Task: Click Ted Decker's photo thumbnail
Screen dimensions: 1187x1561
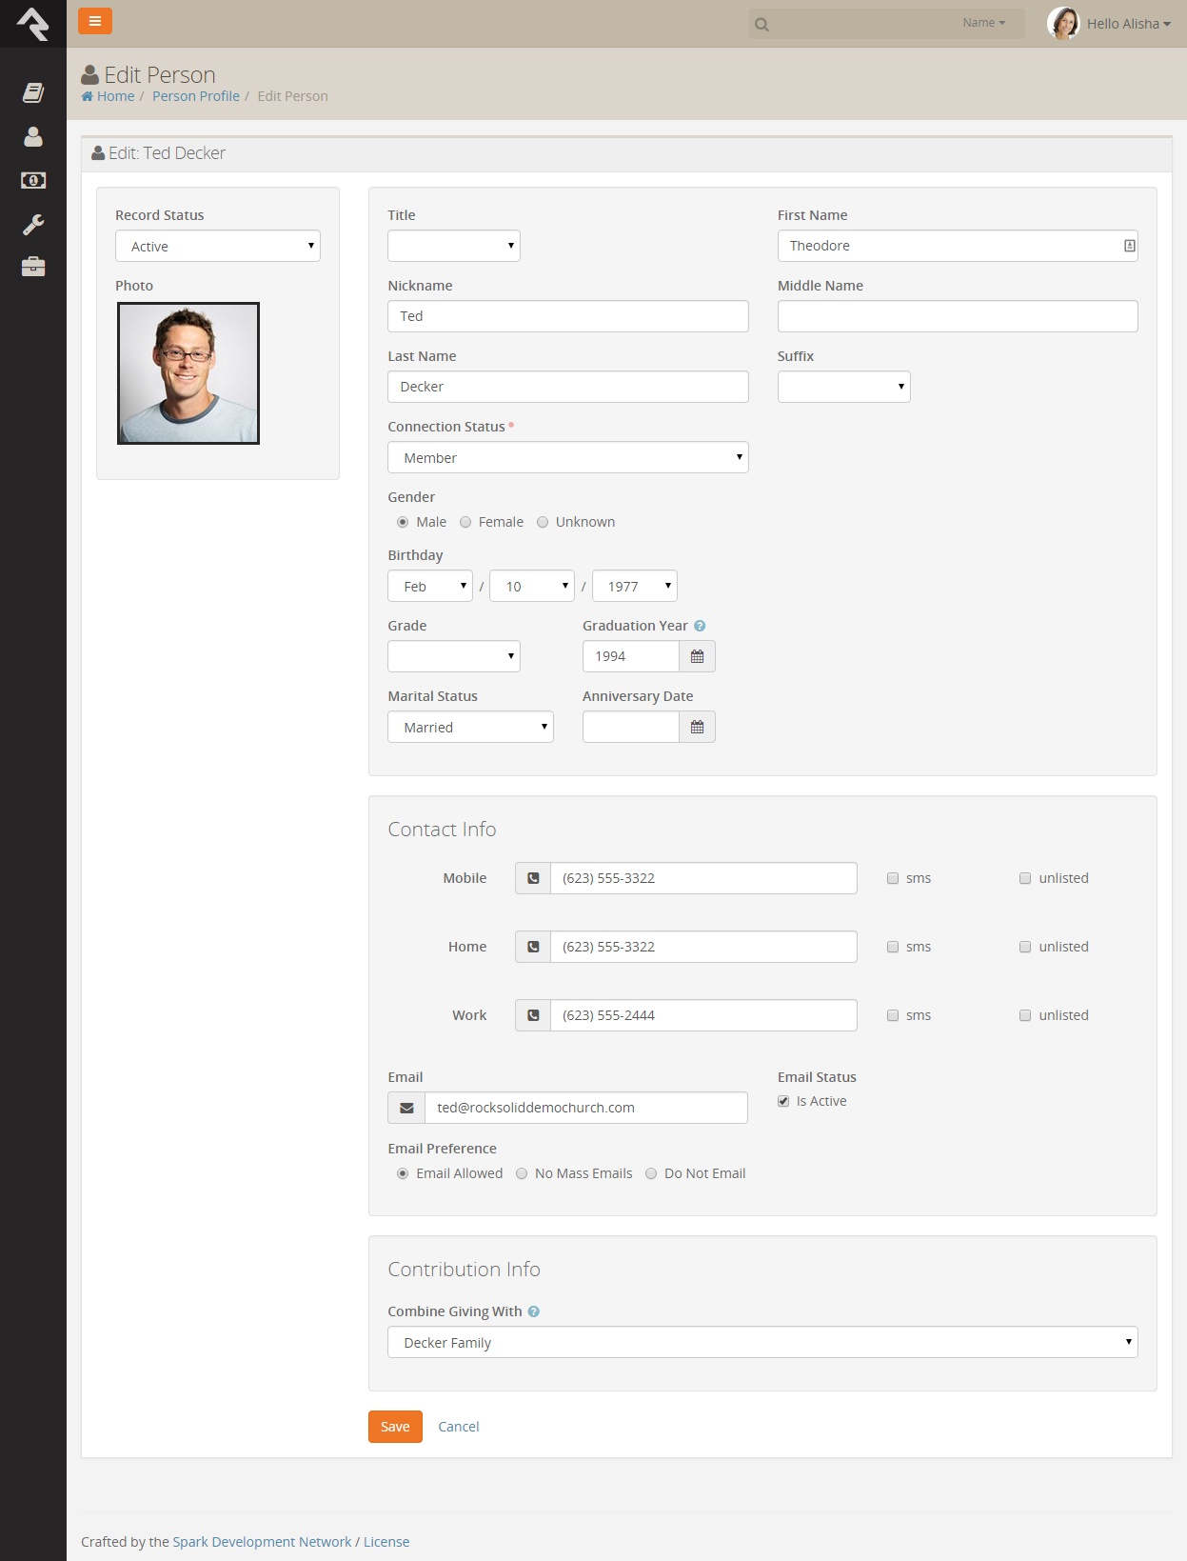Action: pyautogui.click(x=188, y=373)
